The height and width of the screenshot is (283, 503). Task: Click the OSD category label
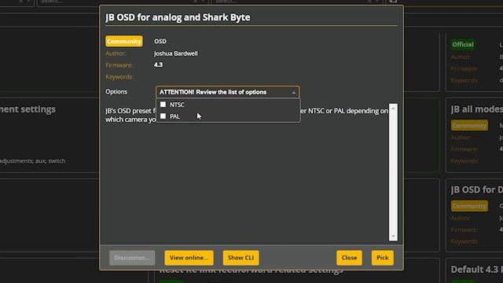click(160, 41)
